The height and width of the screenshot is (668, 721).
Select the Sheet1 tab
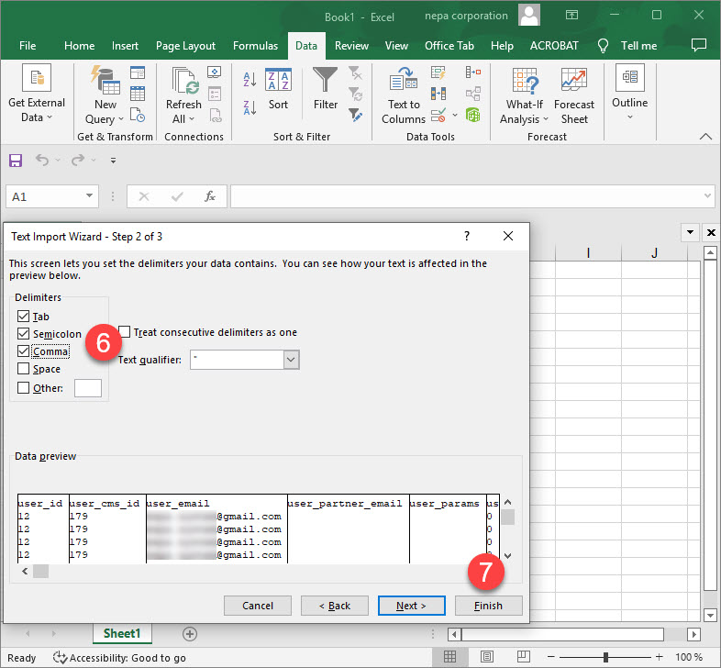point(122,633)
